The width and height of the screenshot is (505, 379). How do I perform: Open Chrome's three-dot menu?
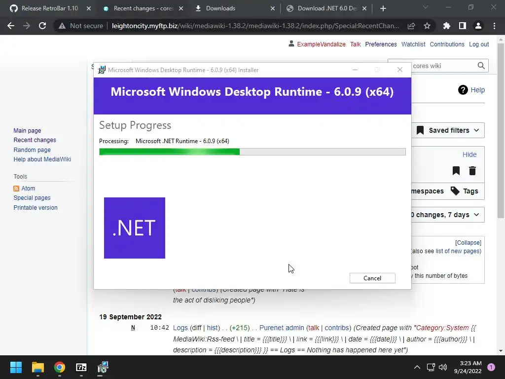pos(494,26)
